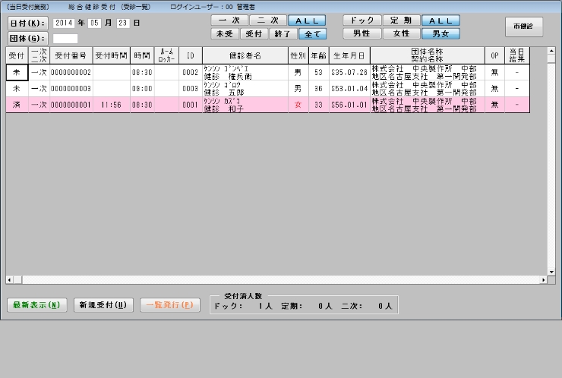Click the age 53 cell

[x=319, y=72]
